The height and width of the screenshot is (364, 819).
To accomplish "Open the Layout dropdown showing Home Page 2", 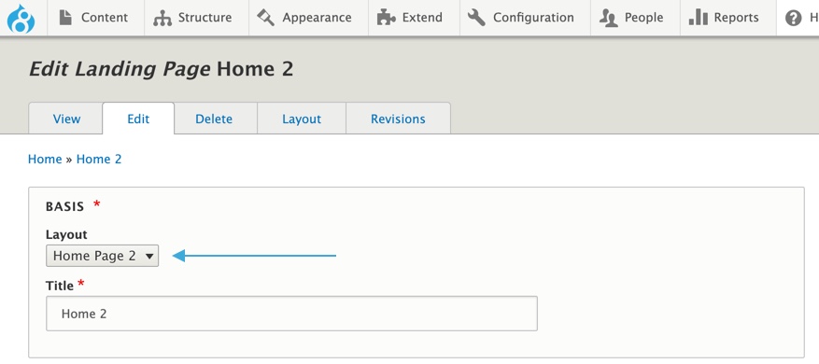I will coord(103,256).
